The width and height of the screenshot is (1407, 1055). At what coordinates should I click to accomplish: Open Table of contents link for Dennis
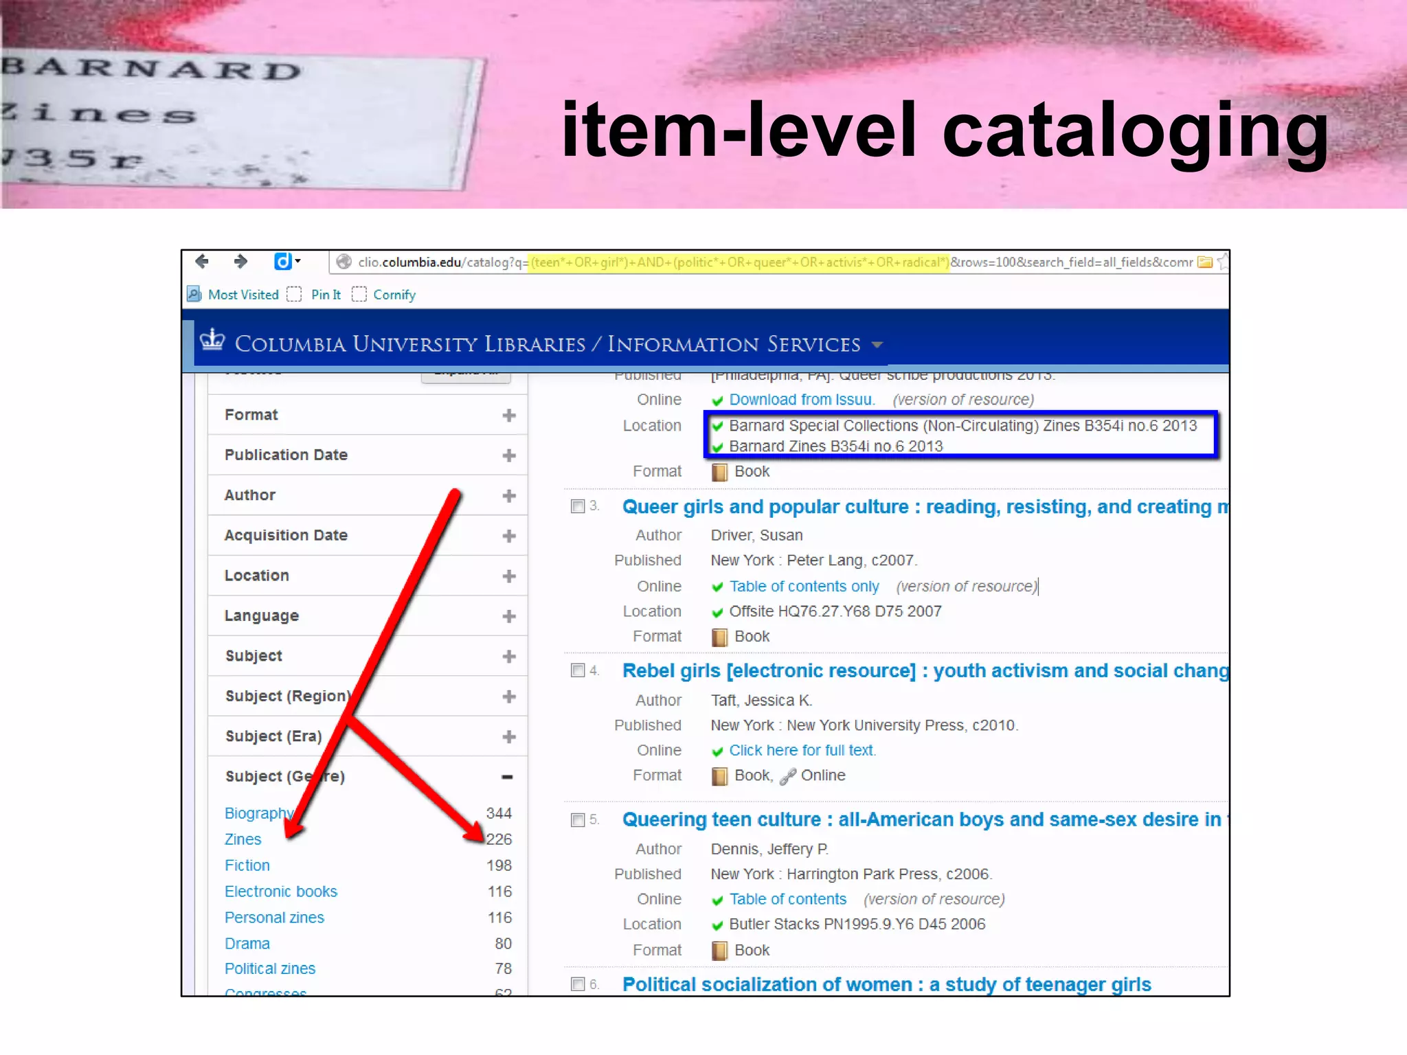coord(787,899)
